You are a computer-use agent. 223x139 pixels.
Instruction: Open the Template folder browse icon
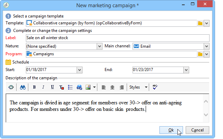[x=200, y=23]
